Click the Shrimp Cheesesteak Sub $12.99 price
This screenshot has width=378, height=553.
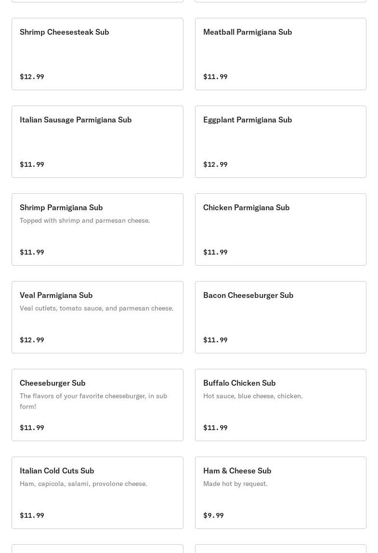point(32,77)
